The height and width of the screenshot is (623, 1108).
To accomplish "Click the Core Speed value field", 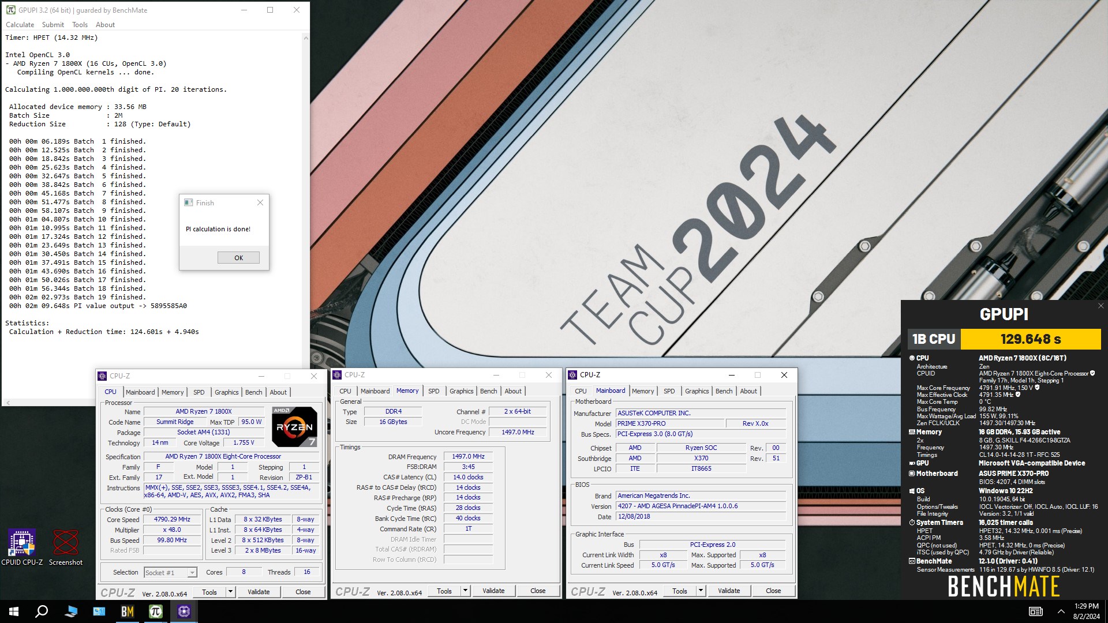I will pyautogui.click(x=172, y=520).
